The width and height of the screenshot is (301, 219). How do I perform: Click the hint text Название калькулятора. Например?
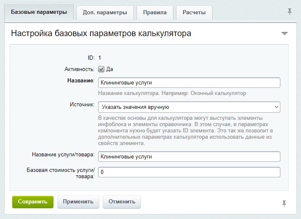(x=172, y=93)
